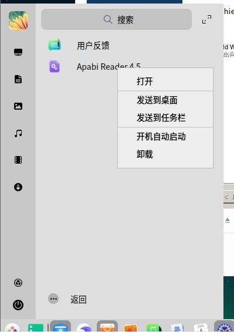Click the power button icon in sidebar
The image size is (234, 332).
(x=18, y=305)
